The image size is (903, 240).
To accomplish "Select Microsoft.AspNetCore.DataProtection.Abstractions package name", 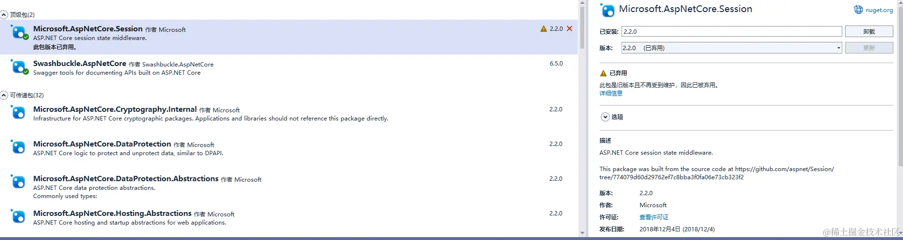I will point(126,179).
